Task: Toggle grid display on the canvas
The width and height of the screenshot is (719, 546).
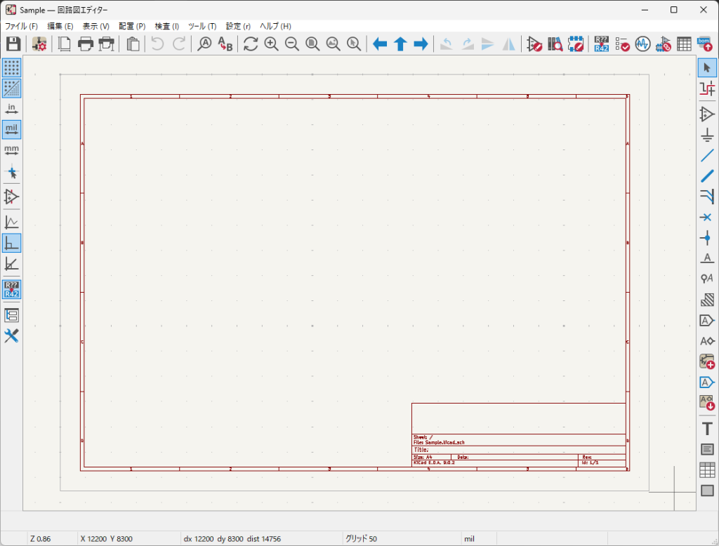Action: (x=11, y=68)
